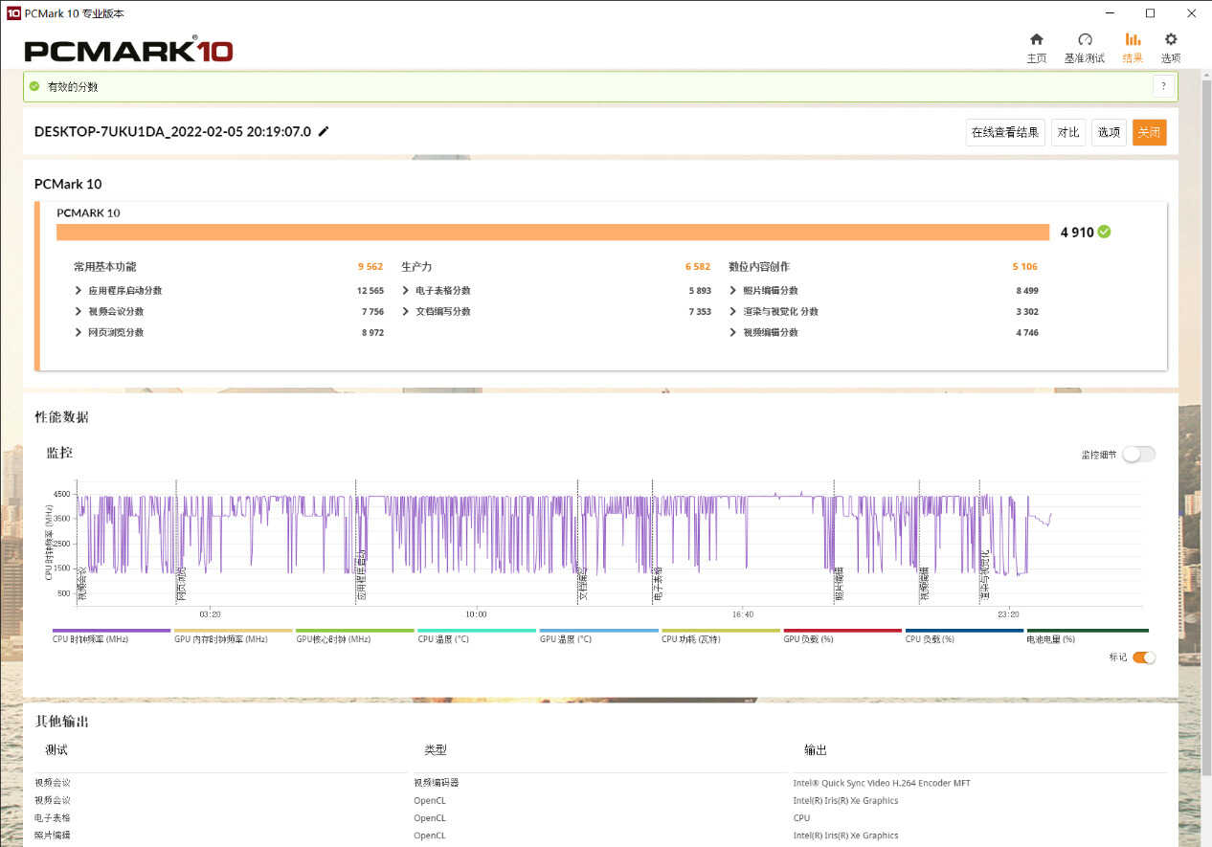The width and height of the screenshot is (1212, 847).
Task: Click the Intel® Quick Sync Video H.264 Encoder MFT output
Action: pos(882,783)
